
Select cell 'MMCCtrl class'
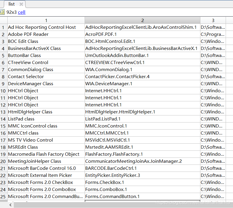[46, 133]
